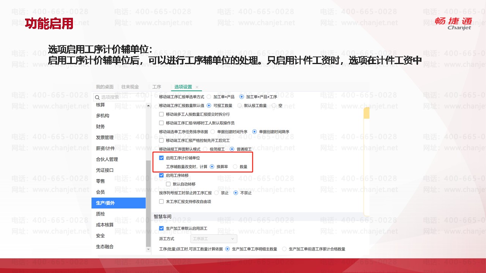Select the 选项设置 tab
This screenshot has height=273, width=486.
(183, 87)
